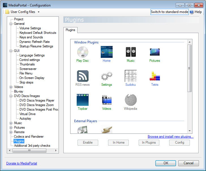Image resolution: width=206 pixels, height=171 pixels.
Task: Open Volume Settings tree item
Action: point(30,28)
